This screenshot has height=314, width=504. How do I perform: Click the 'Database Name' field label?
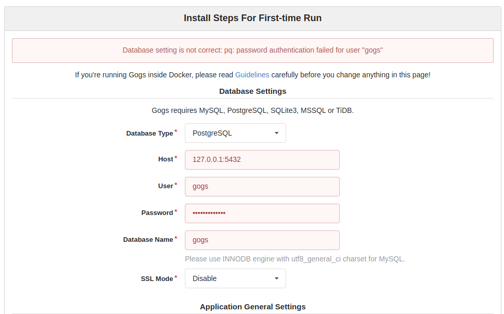click(x=148, y=240)
